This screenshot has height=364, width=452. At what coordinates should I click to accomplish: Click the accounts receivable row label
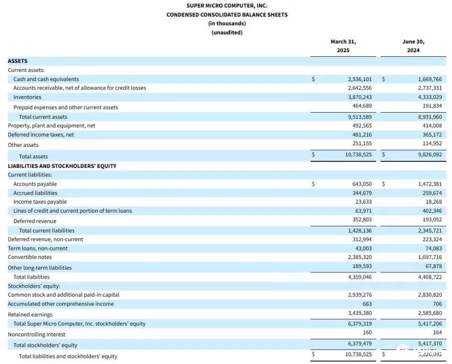[x=79, y=88]
